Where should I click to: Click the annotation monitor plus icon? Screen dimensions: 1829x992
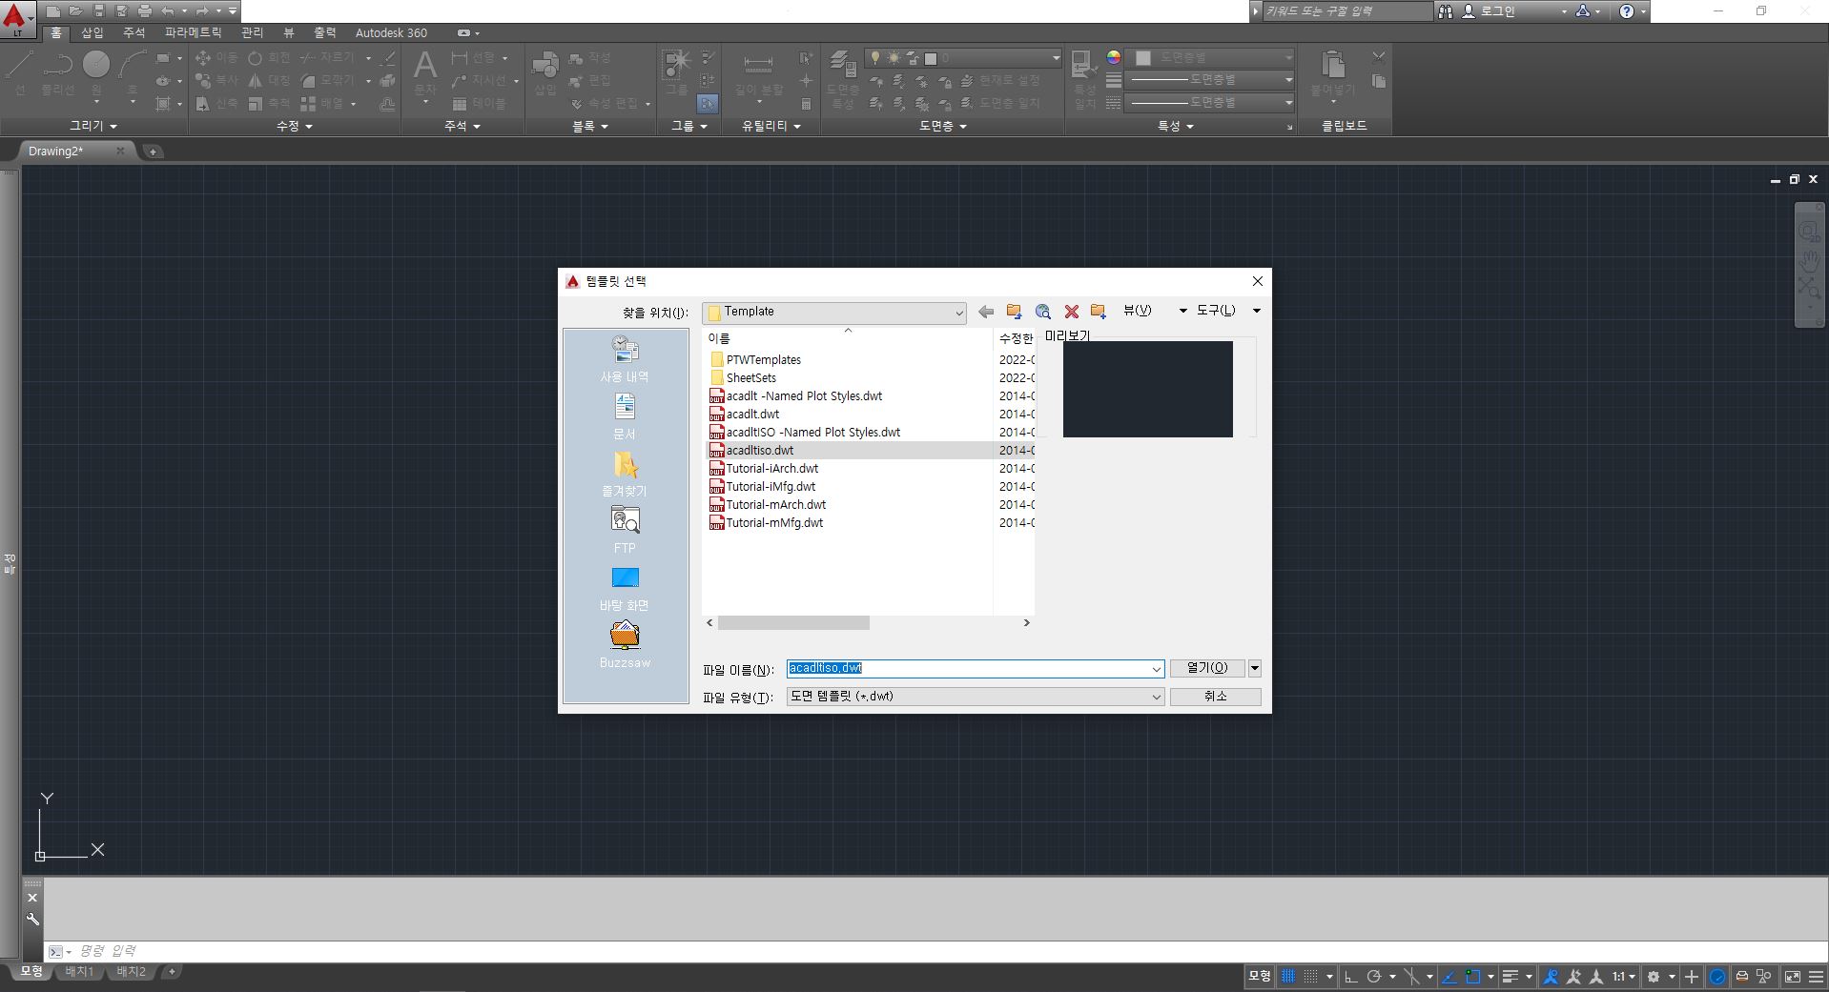(1692, 977)
